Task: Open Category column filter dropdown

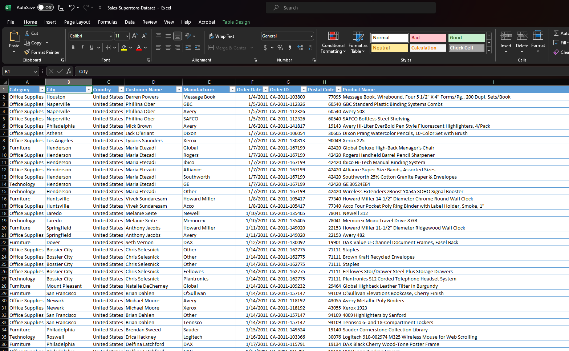Action: (x=42, y=89)
